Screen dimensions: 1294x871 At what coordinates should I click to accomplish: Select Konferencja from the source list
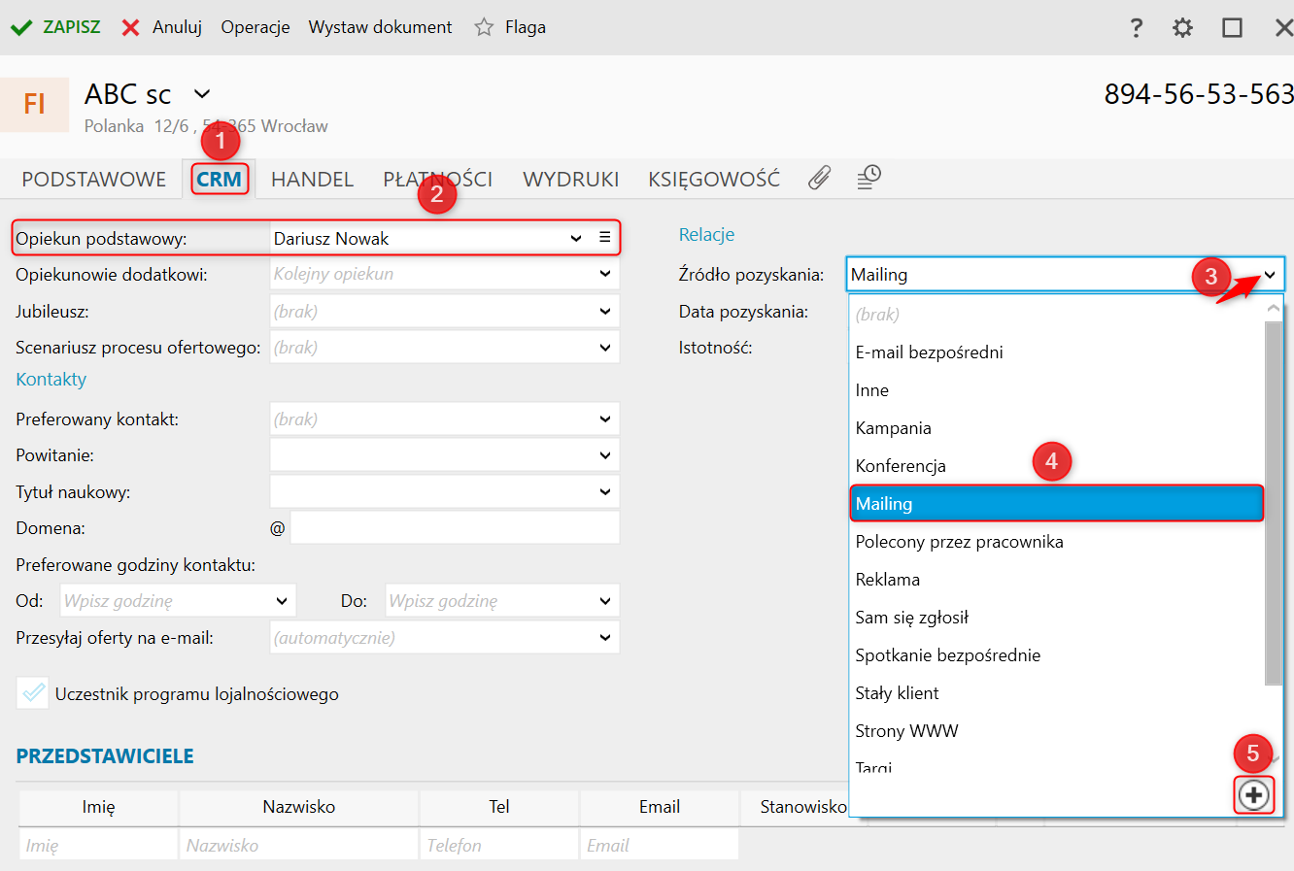[901, 466]
